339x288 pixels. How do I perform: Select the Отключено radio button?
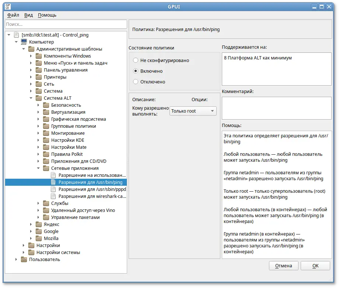[x=136, y=82]
